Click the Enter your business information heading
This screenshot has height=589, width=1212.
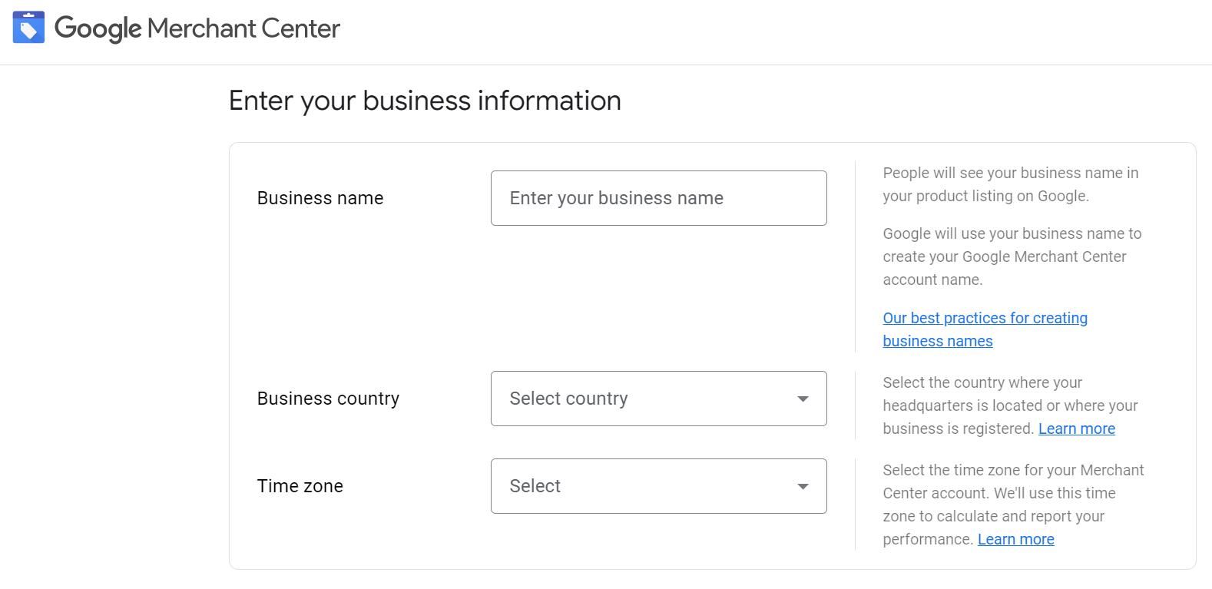click(425, 101)
